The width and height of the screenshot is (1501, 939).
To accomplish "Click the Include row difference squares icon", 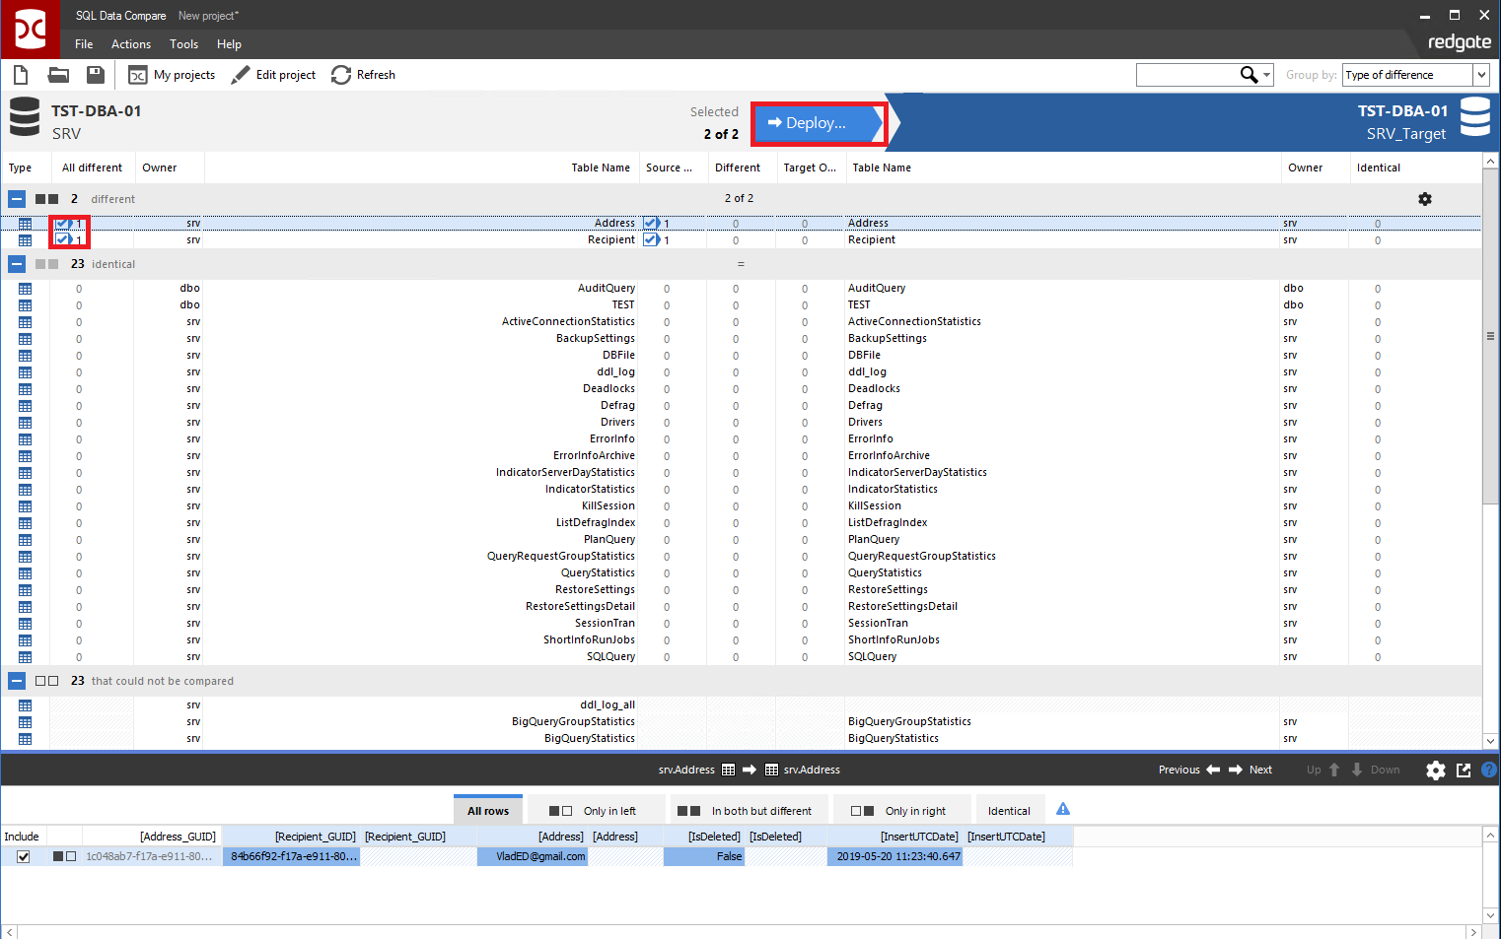I will coord(64,857).
